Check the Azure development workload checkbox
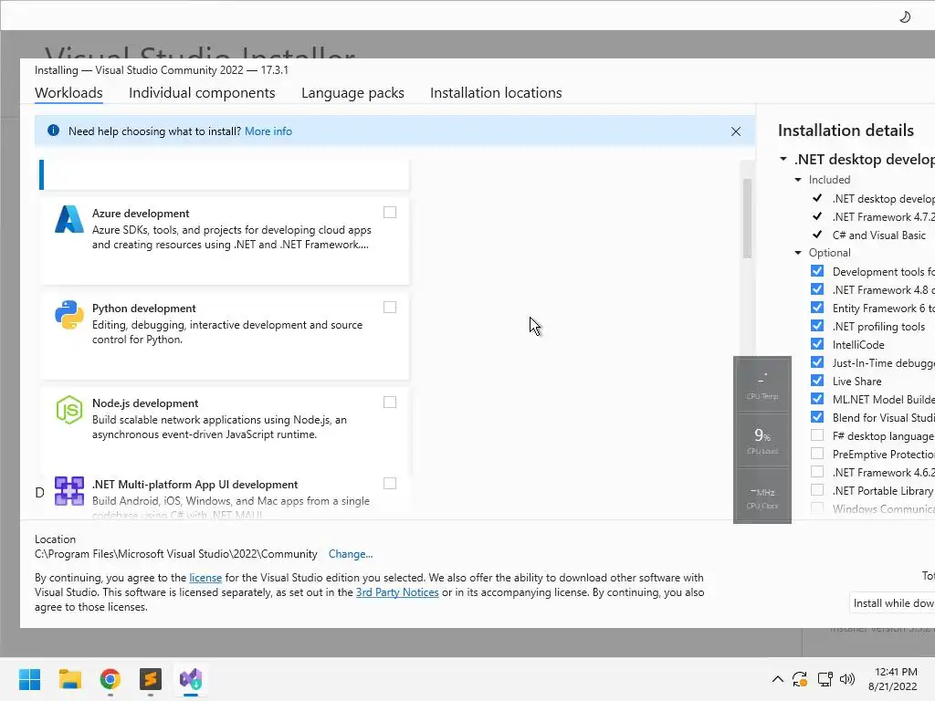Viewport: 935px width, 701px height. [x=390, y=212]
